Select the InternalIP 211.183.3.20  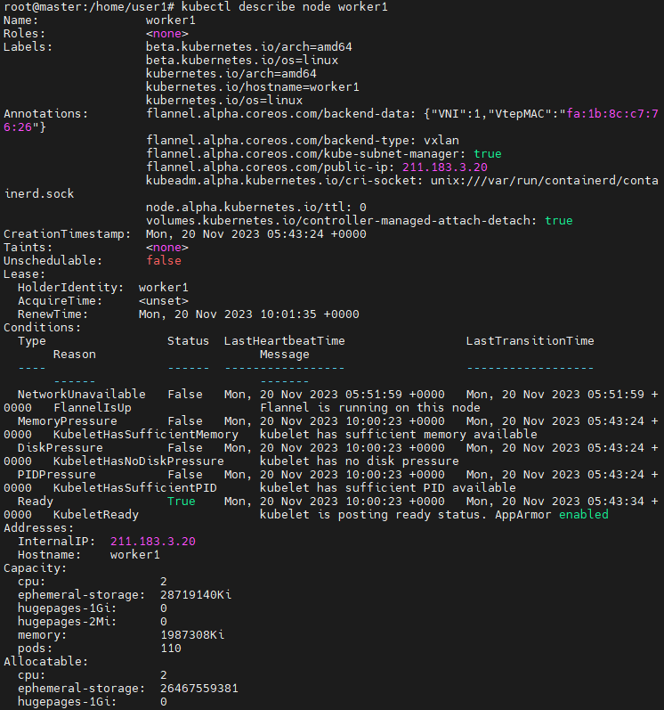pos(153,541)
